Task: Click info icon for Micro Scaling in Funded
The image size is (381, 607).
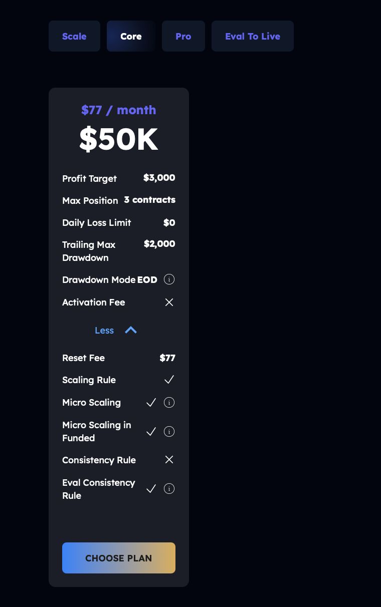Action: click(x=169, y=432)
